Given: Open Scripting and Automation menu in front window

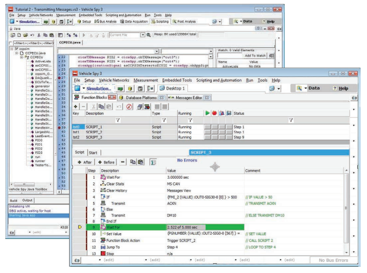Looking at the screenshot, I should click(219, 80).
